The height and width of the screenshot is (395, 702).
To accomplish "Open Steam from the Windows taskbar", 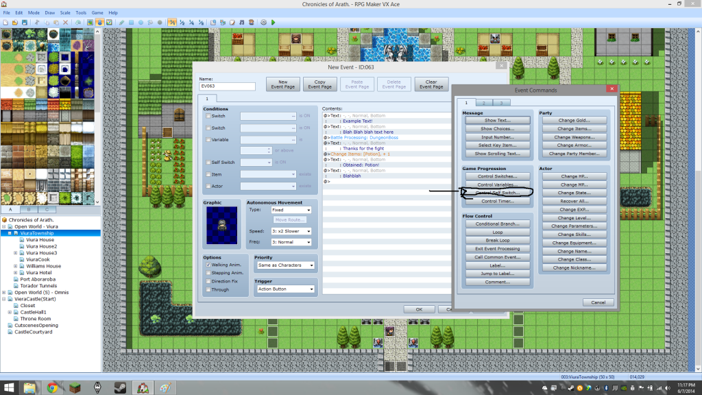I will (120, 387).
